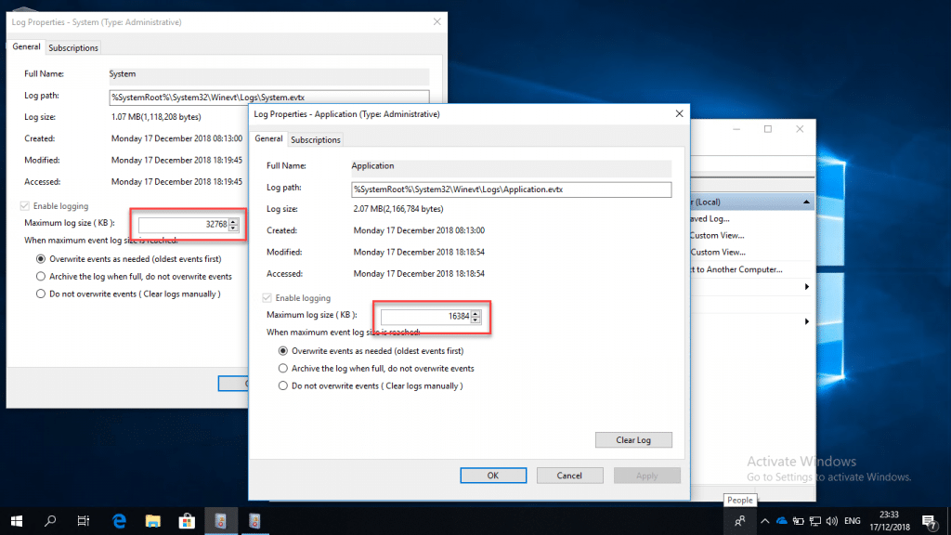Click System maximum log size field 32768
The width and height of the screenshot is (951, 535).
(x=184, y=225)
